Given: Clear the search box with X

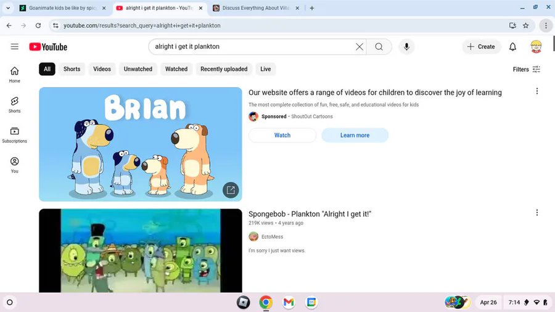Looking at the screenshot, I should (360, 47).
